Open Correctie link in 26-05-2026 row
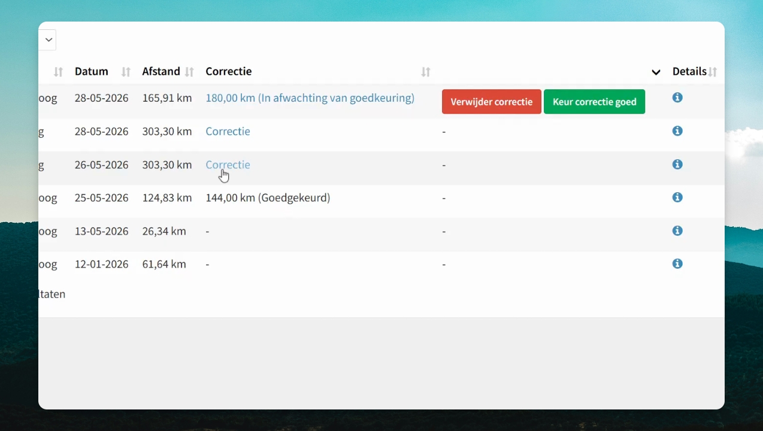The width and height of the screenshot is (763, 431). tap(228, 165)
